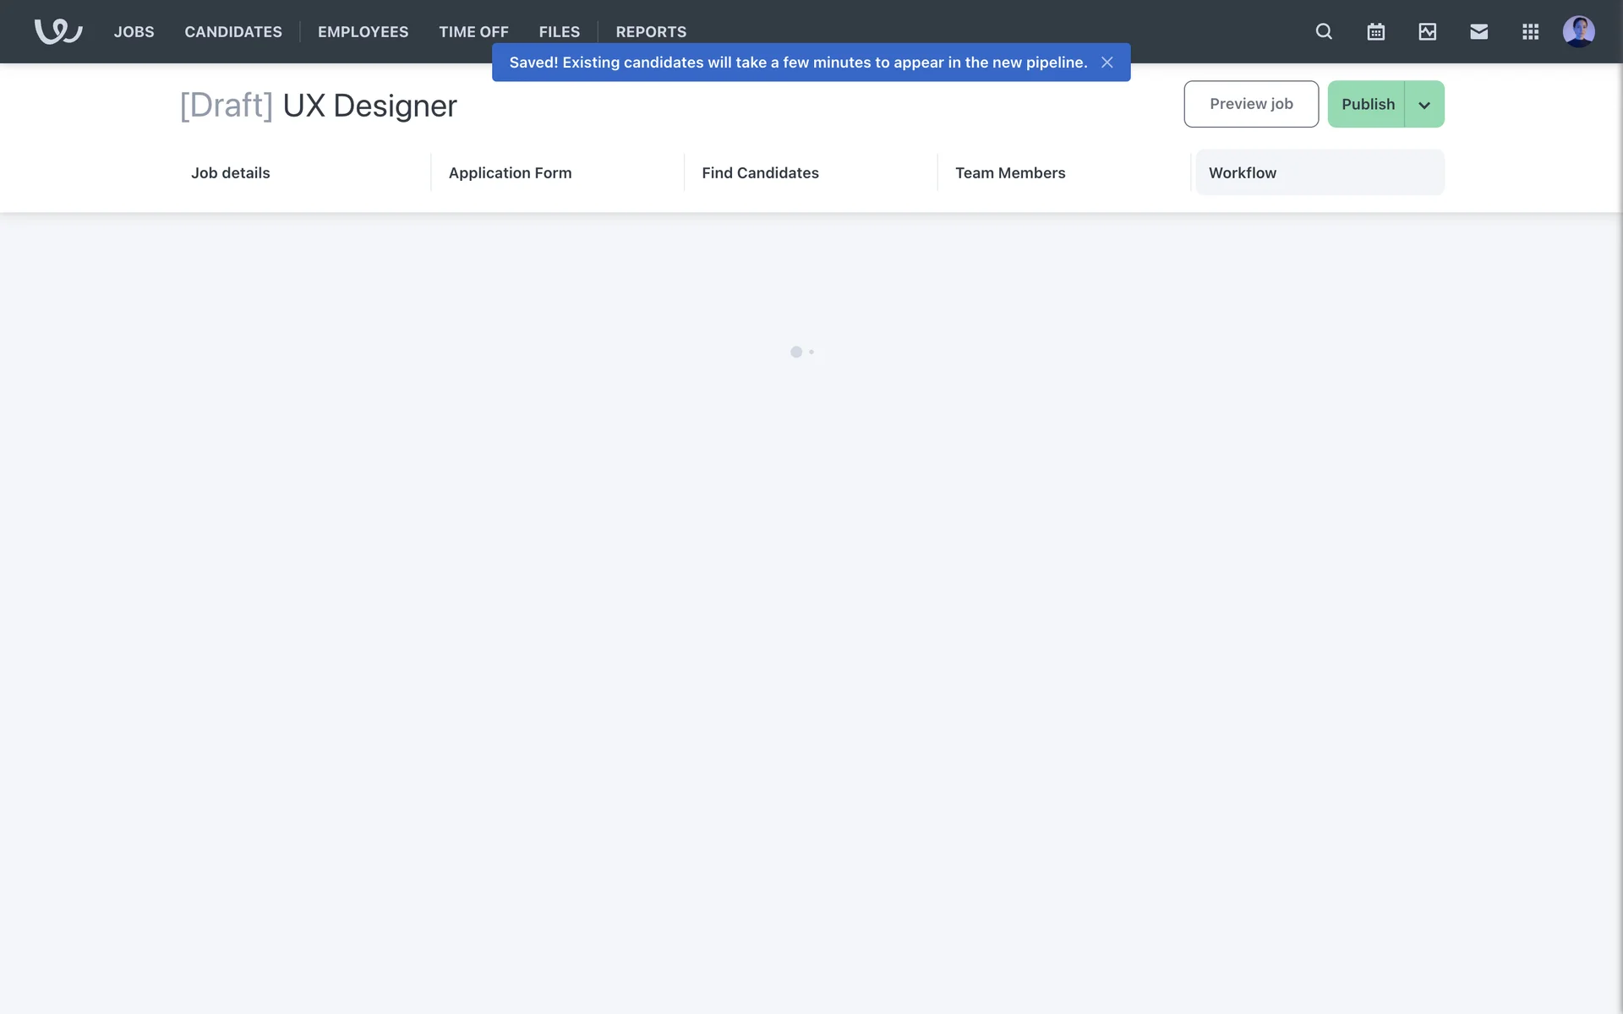Go to Jobs in top navigation
This screenshot has height=1014, width=1623.
134,31
